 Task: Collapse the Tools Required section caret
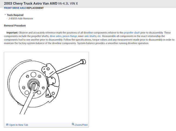click(5, 15)
